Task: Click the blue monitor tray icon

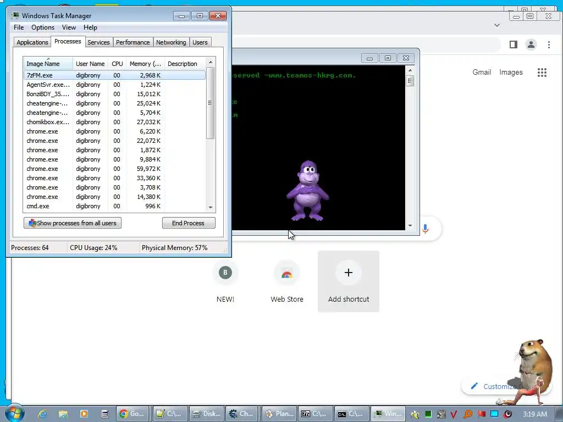Action: pos(494,414)
